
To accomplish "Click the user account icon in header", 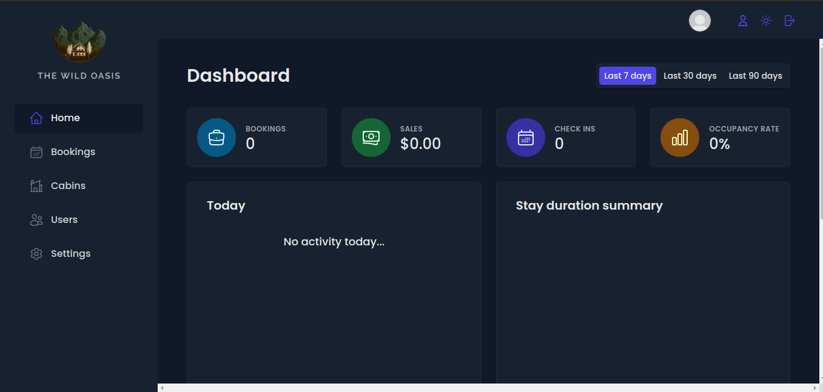I will (742, 21).
